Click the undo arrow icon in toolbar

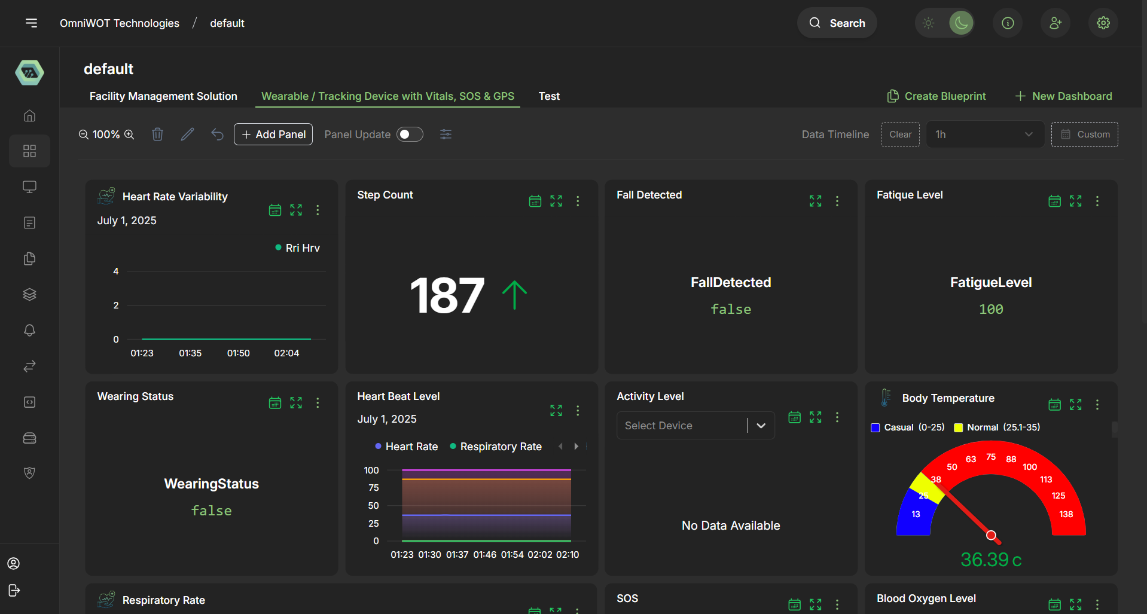click(217, 135)
